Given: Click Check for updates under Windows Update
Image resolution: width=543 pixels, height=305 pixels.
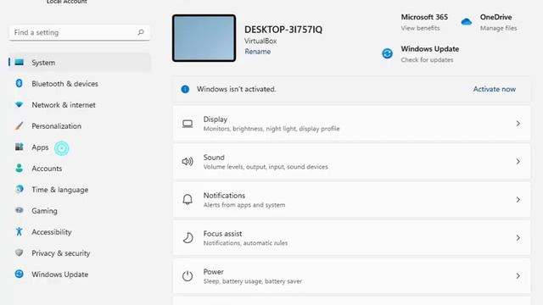Looking at the screenshot, I should (427, 60).
